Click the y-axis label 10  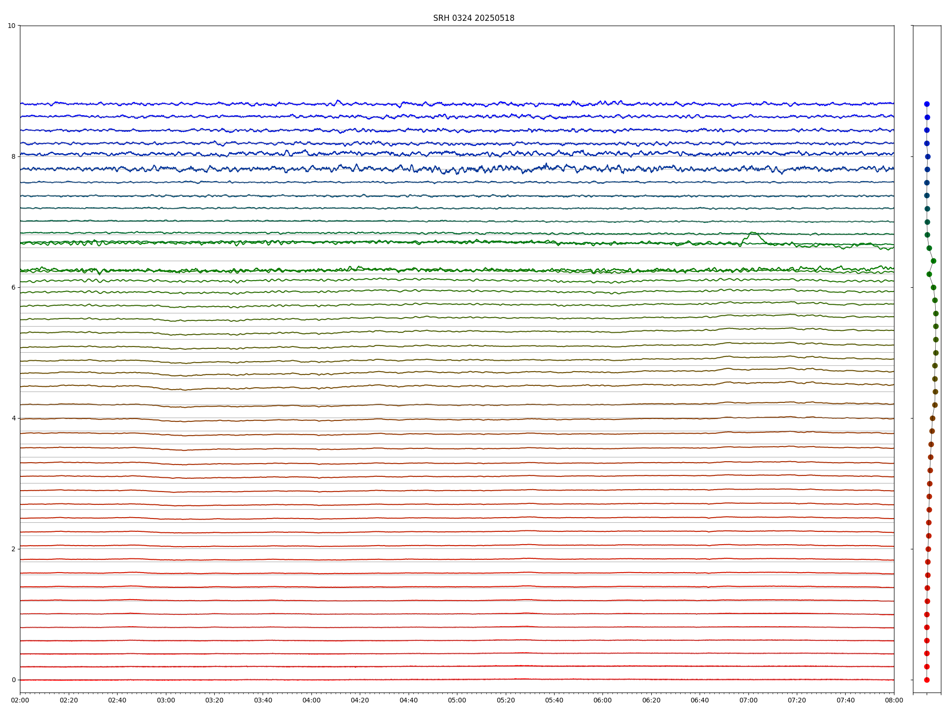11,26
